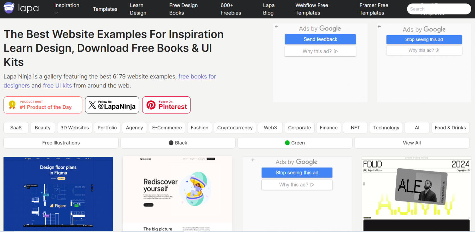This screenshot has width=475, height=232.
Task: Click the info icon beside top-right Why this ad
Action: [x=437, y=50]
